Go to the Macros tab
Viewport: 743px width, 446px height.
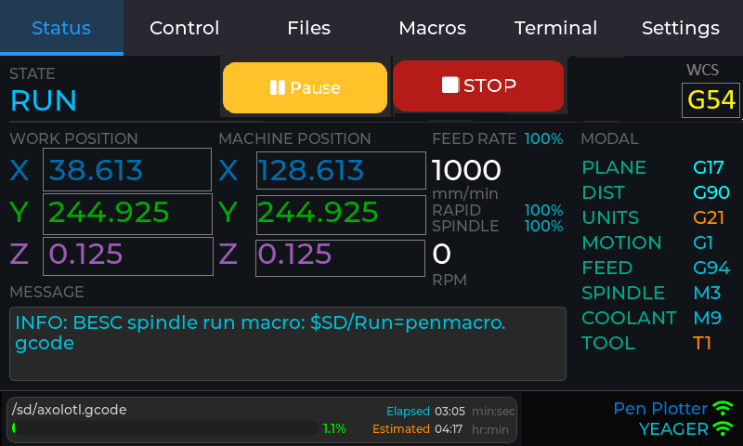(x=432, y=28)
